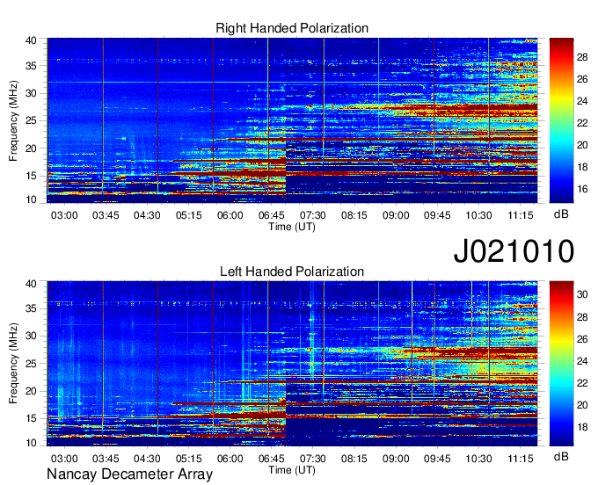Image resolution: width=598 pixels, height=485 pixels.
Task: Click the 30 value on the bottom color scale
Action: (x=582, y=294)
